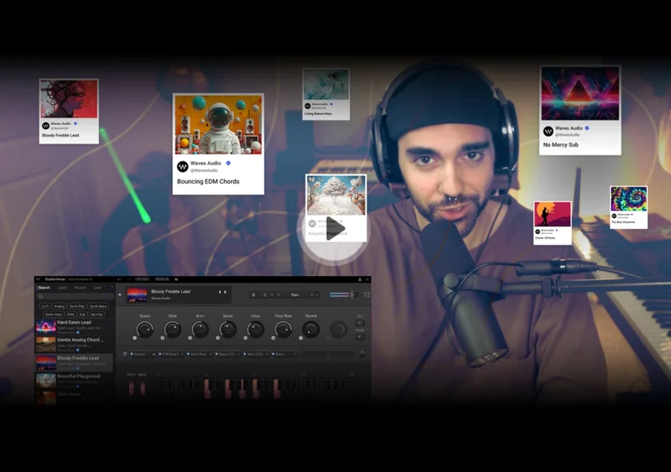This screenshot has height=472, width=671.
Task: Click the Speed knob
Action: point(144,329)
